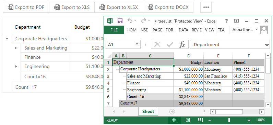The width and height of the screenshot is (273, 125).
Task: Click the cell with $1,100,000.00 in Excel
Action: [189, 90]
